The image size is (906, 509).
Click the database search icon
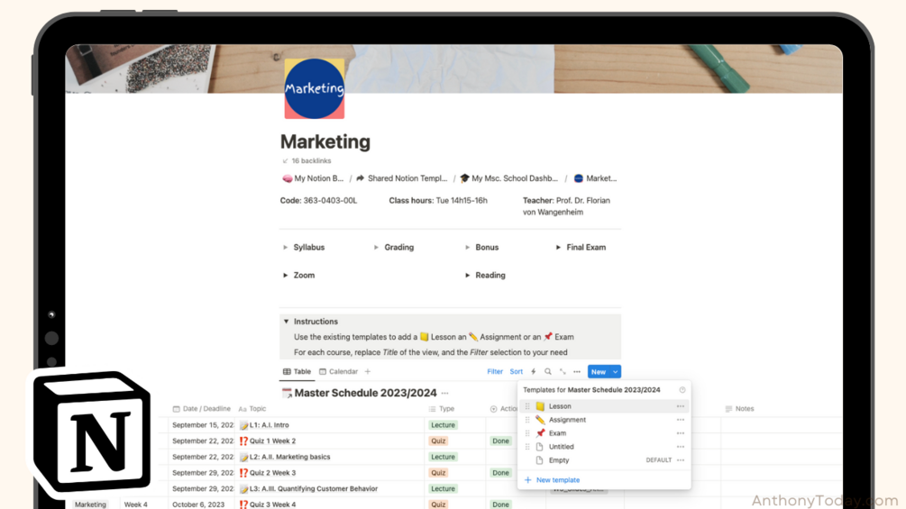click(548, 372)
